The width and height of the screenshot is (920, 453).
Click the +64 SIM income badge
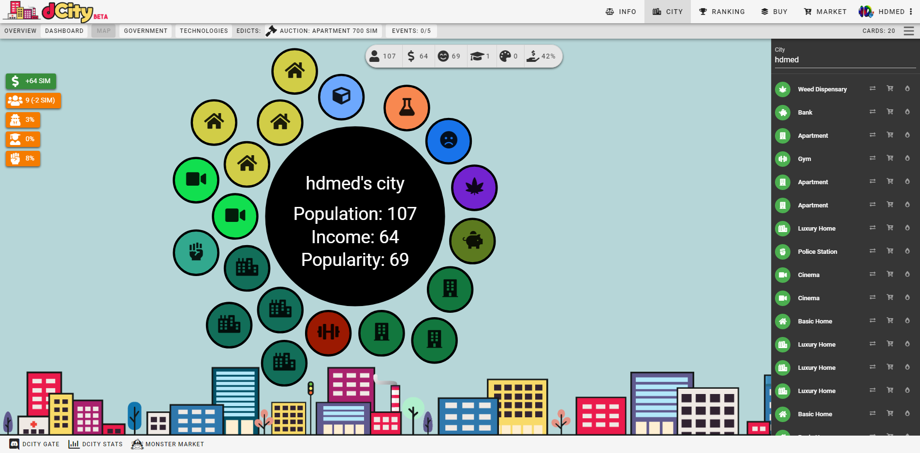tap(31, 81)
